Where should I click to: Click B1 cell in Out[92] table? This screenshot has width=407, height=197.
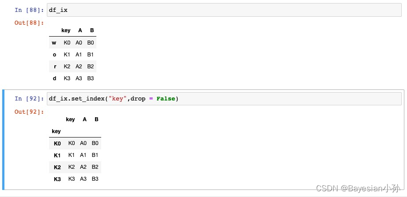click(95, 155)
